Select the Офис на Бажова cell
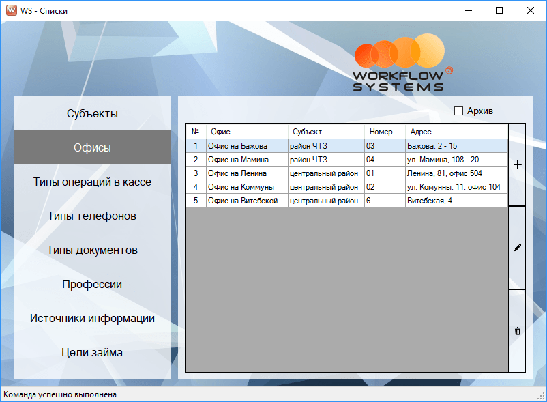 click(247, 146)
